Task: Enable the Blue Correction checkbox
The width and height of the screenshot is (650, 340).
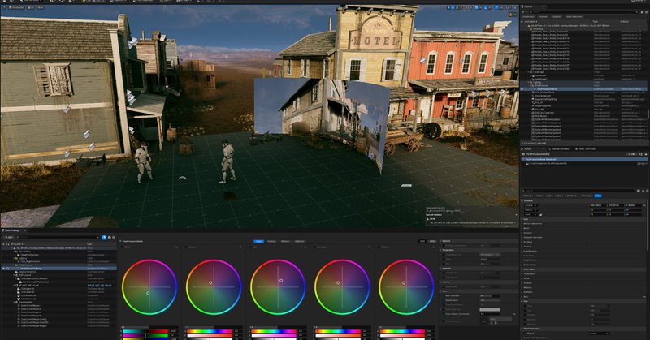Action: pos(444,295)
